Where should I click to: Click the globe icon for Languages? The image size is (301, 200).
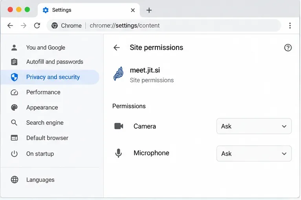pyautogui.click(x=15, y=180)
